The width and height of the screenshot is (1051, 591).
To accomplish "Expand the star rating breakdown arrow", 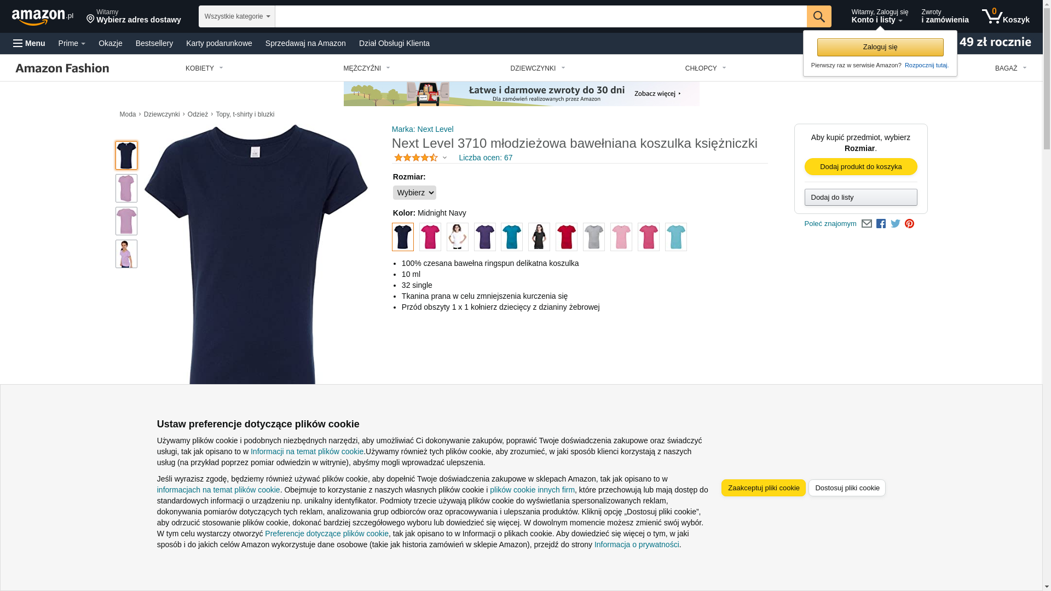I will pyautogui.click(x=444, y=158).
